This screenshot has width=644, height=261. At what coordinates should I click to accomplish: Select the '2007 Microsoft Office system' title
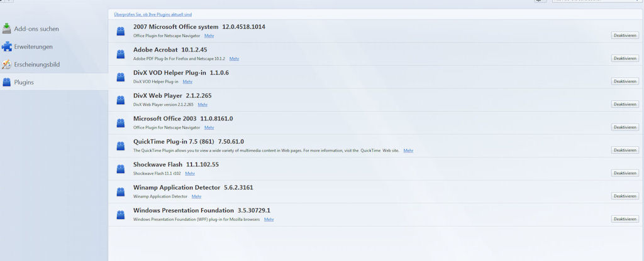coord(176,26)
